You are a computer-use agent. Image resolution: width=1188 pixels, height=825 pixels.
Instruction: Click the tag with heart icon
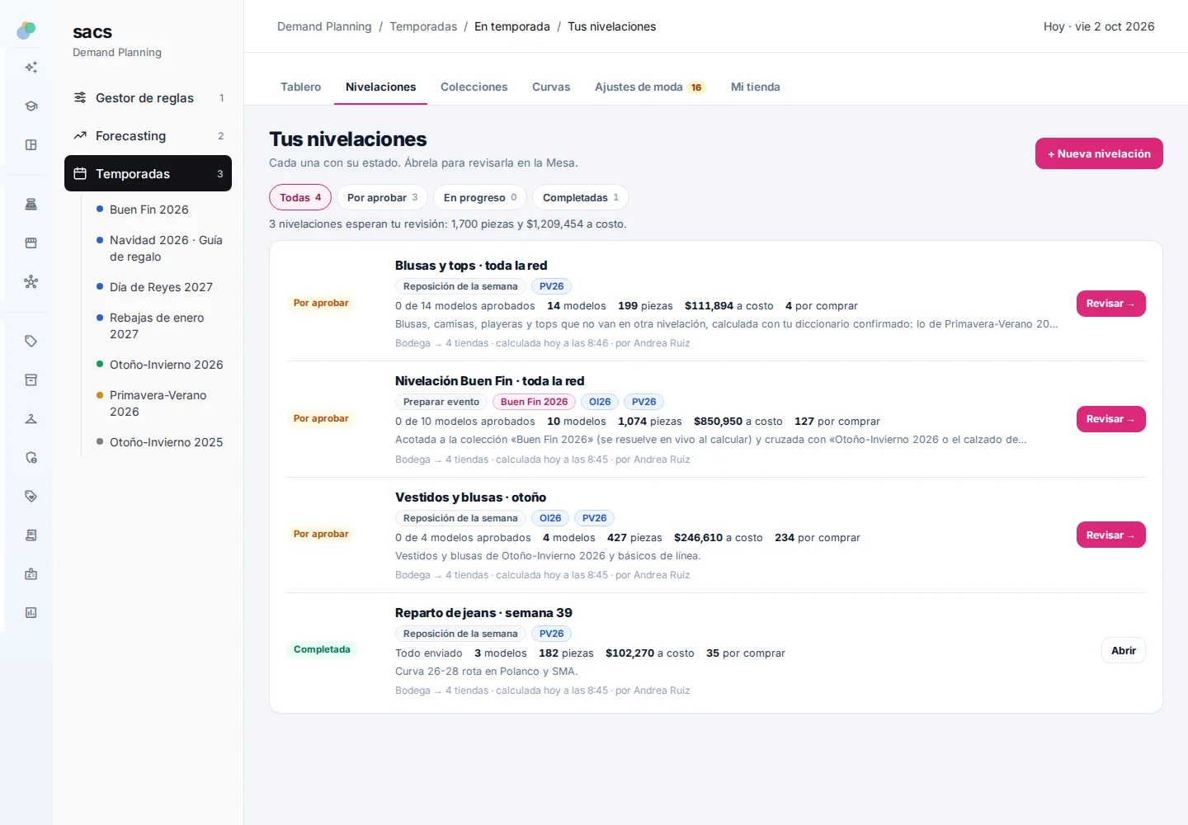click(x=31, y=497)
